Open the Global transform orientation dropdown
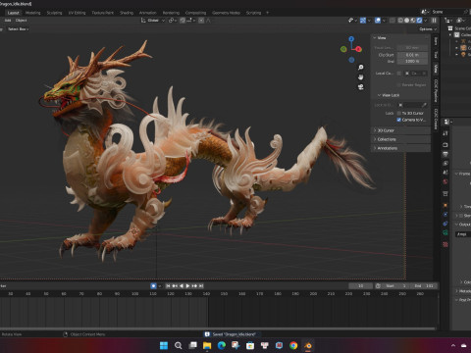 (x=153, y=21)
